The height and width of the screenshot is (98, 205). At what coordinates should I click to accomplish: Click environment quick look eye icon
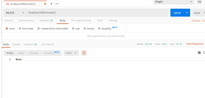click(x=199, y=2)
